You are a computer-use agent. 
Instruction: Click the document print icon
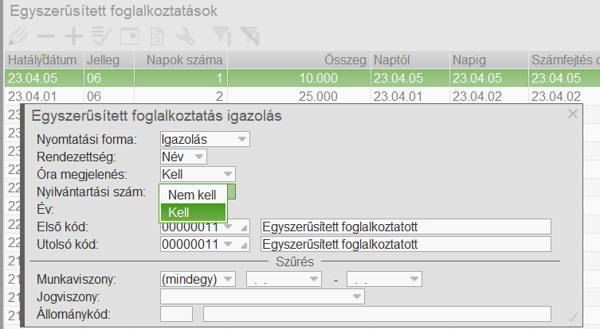[158, 36]
